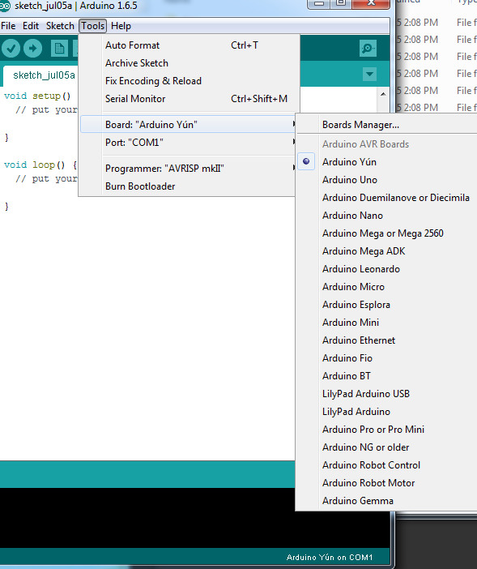The width and height of the screenshot is (477, 569).
Task: Select Arduino Uno board
Action: coord(388,180)
